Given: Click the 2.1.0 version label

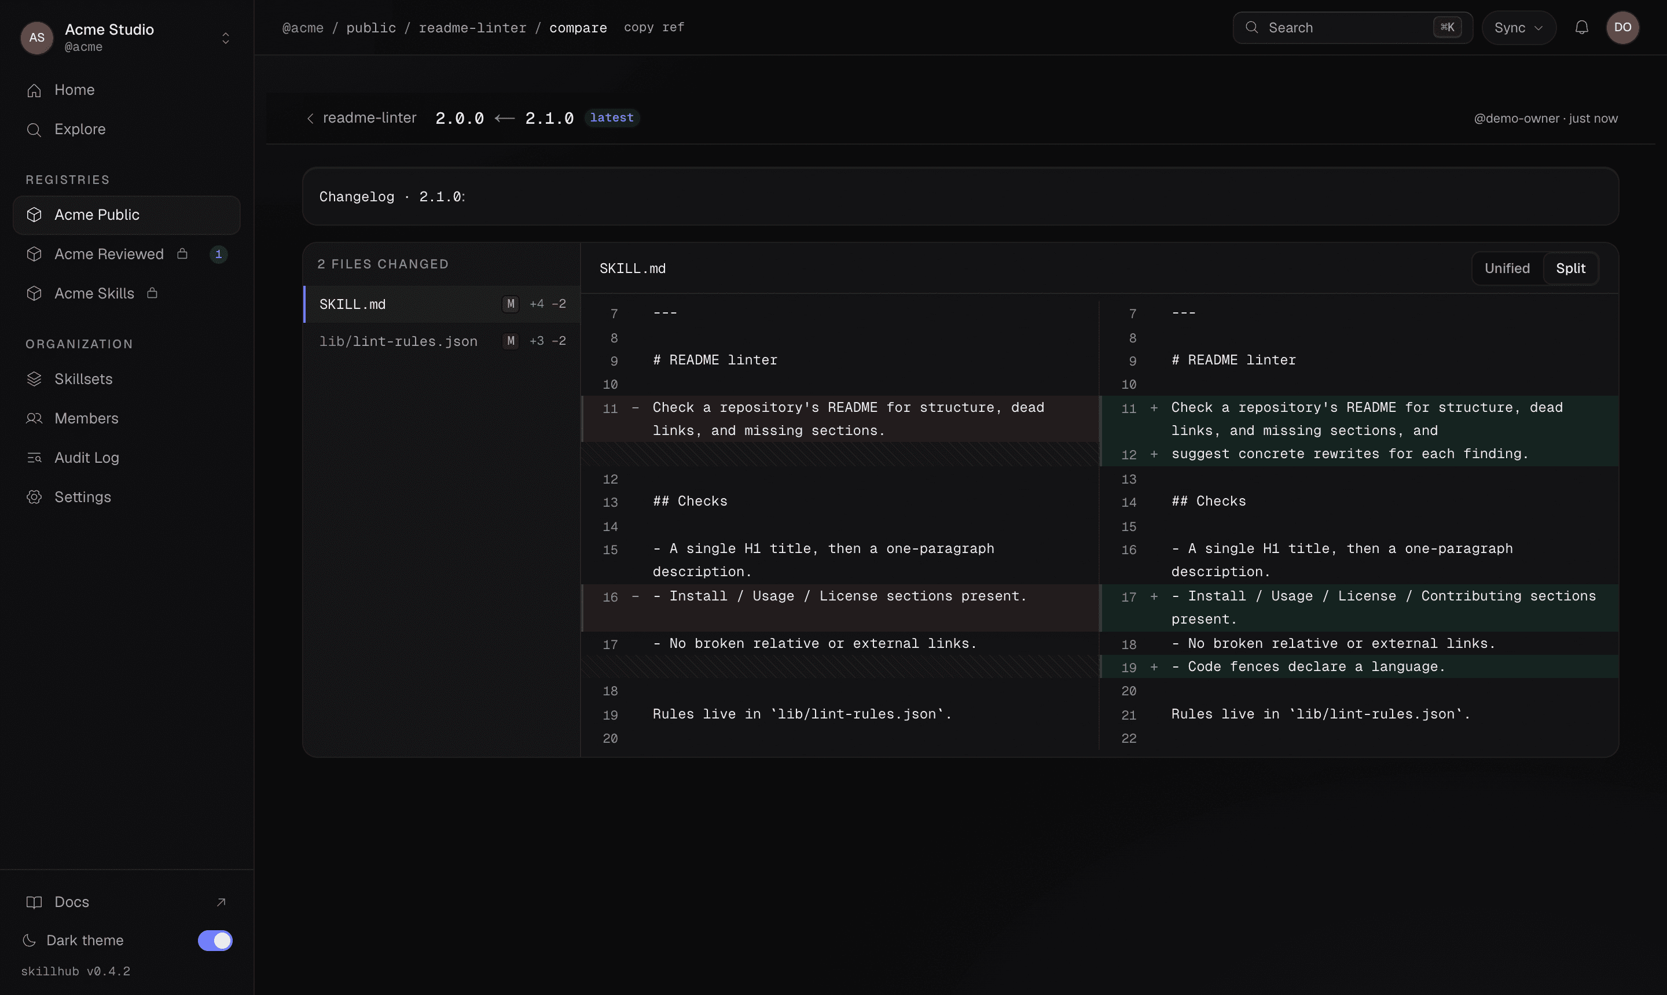Looking at the screenshot, I should [x=549, y=119].
